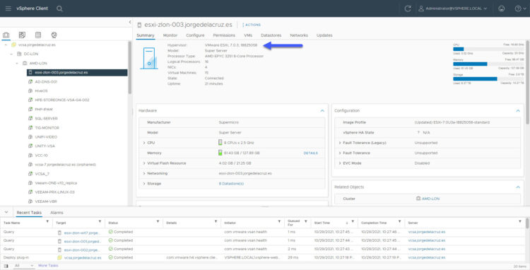Expand the Networking hardware row

click(x=144, y=173)
